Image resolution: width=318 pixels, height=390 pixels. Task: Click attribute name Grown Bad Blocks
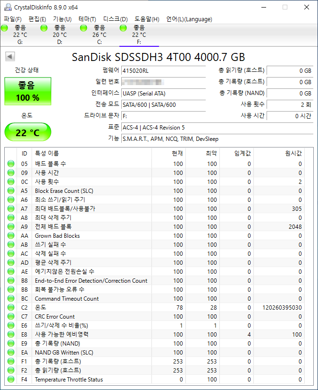point(58,235)
